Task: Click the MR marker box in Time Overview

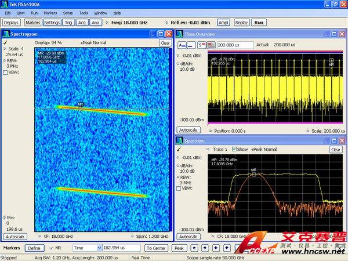Action: pyautogui.click(x=331, y=59)
